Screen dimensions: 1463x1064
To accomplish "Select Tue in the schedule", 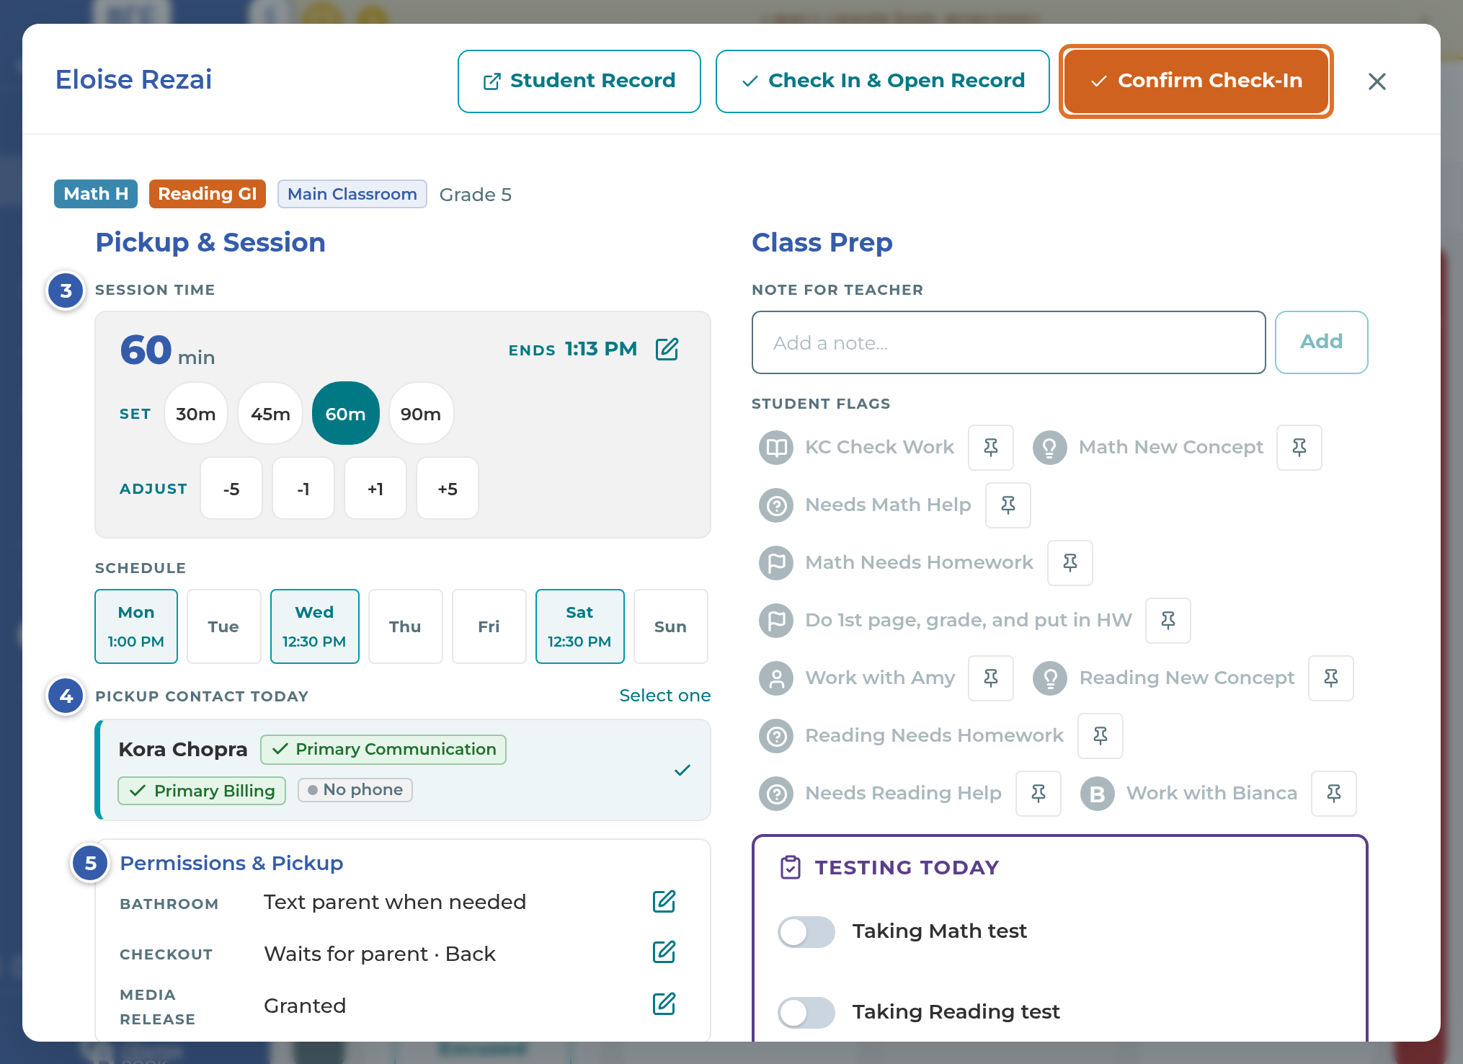I will [x=224, y=626].
